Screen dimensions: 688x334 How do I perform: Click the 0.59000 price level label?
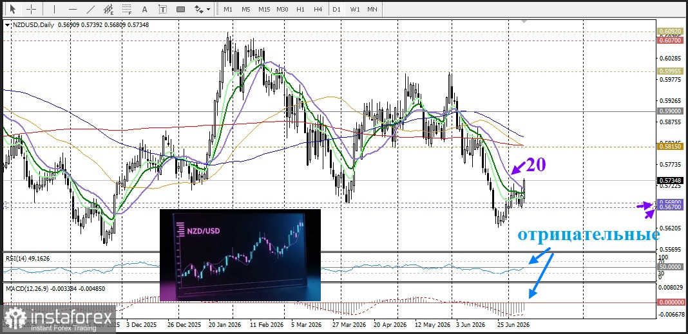click(670, 111)
